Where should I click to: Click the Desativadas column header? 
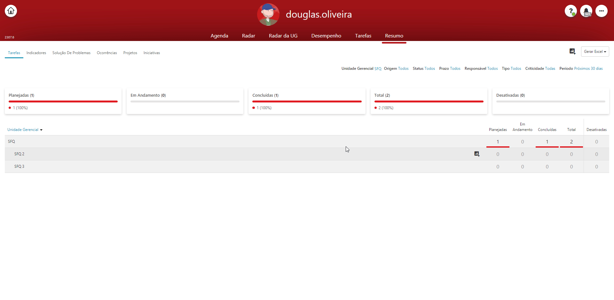(x=596, y=130)
